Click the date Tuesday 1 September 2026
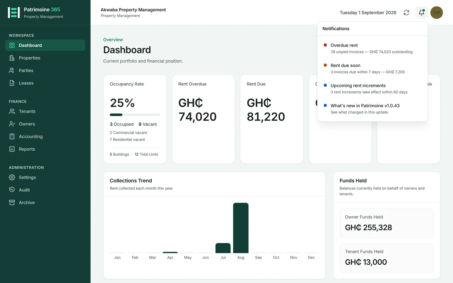The height and width of the screenshot is (283, 453). tap(368, 13)
